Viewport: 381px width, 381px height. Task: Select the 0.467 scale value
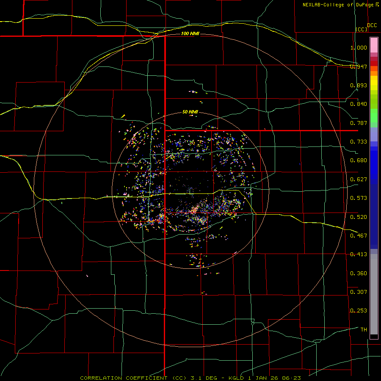coord(359,236)
